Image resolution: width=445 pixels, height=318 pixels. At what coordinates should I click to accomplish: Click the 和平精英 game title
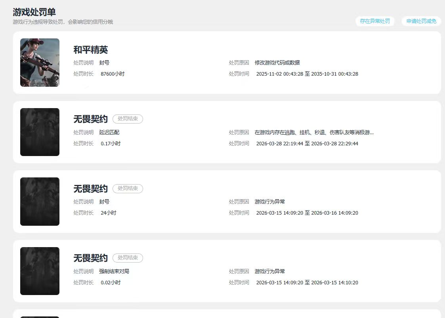(90, 50)
